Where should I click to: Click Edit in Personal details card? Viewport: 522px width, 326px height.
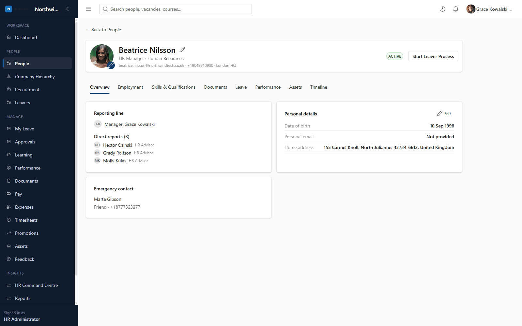444,113
